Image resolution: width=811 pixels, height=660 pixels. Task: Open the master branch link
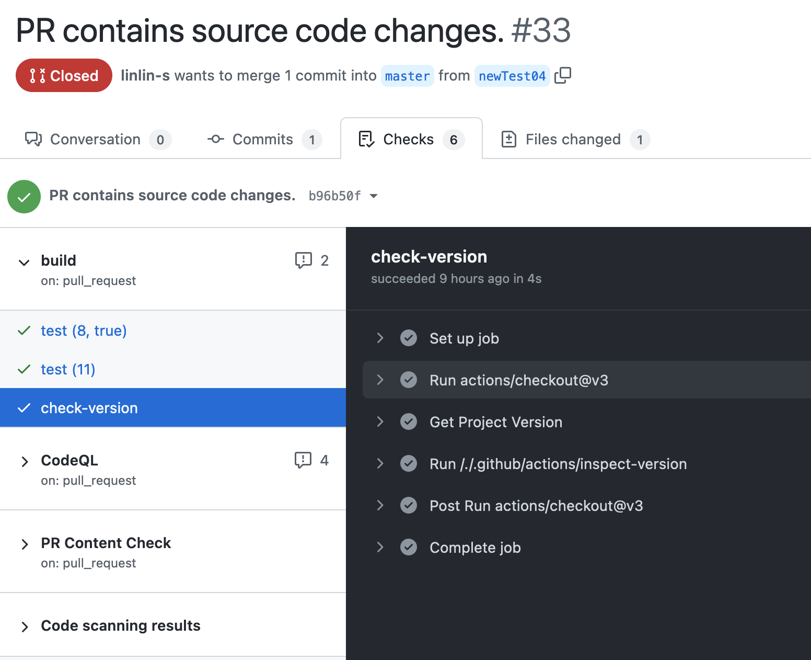tap(407, 76)
